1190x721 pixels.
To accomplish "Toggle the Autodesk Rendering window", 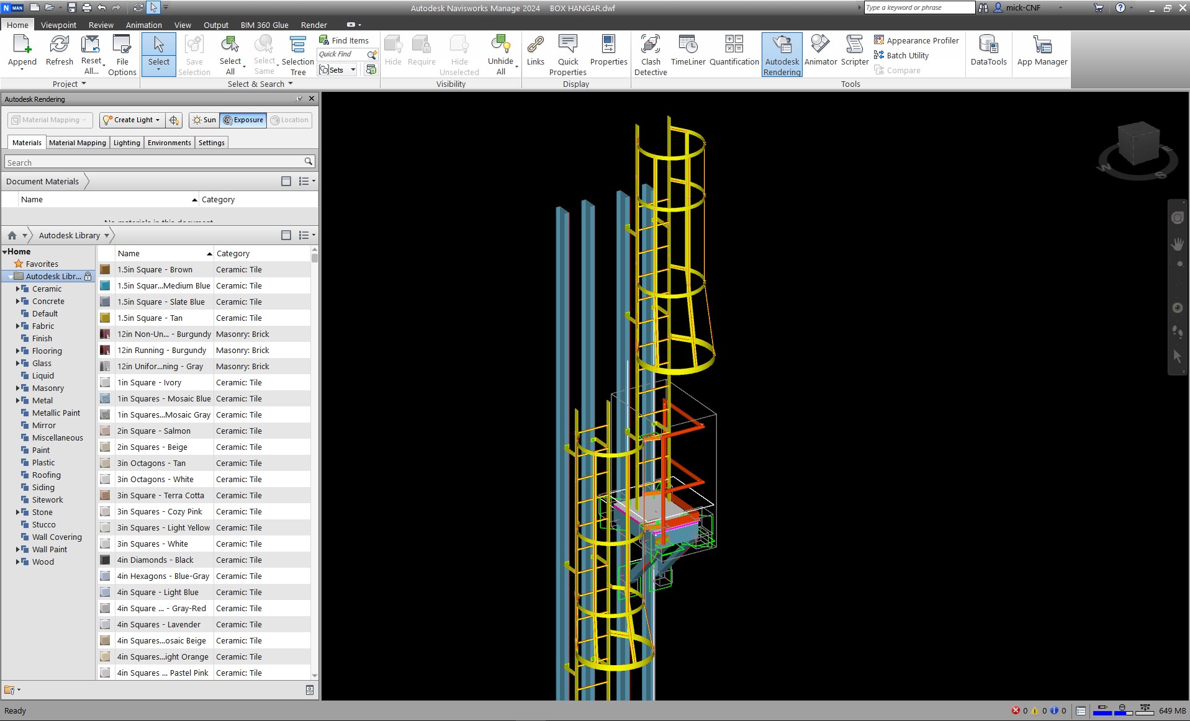I will click(782, 55).
